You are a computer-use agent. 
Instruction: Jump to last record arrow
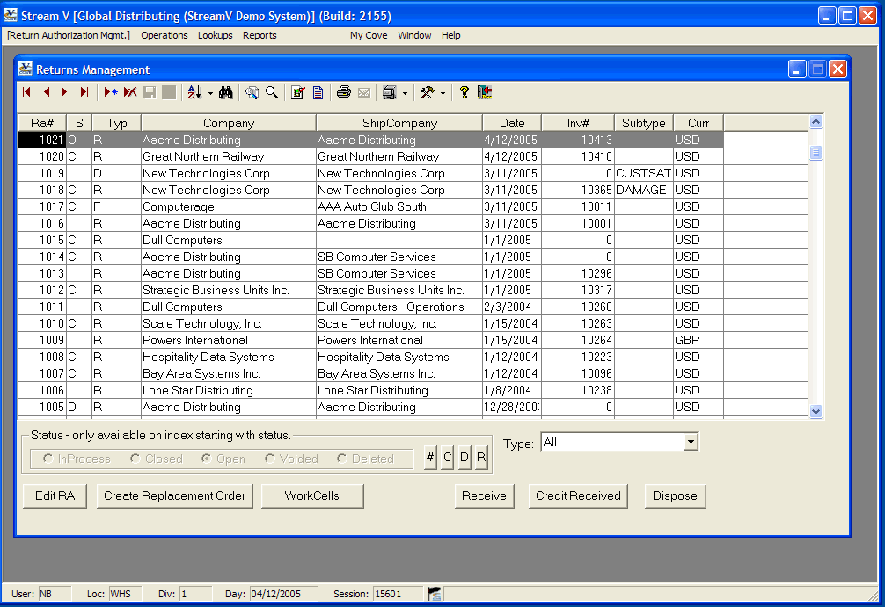pyautogui.click(x=84, y=92)
